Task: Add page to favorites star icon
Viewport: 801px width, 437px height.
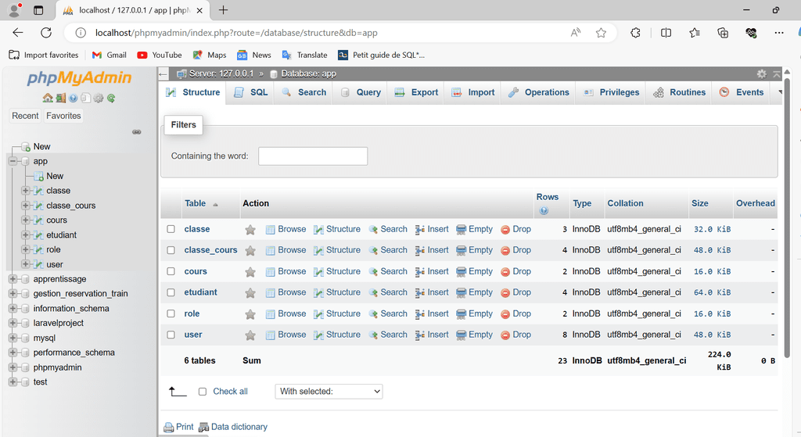Action: (x=601, y=33)
